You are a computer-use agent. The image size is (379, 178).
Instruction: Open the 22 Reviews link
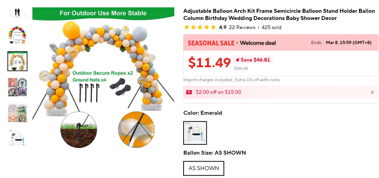(242, 27)
